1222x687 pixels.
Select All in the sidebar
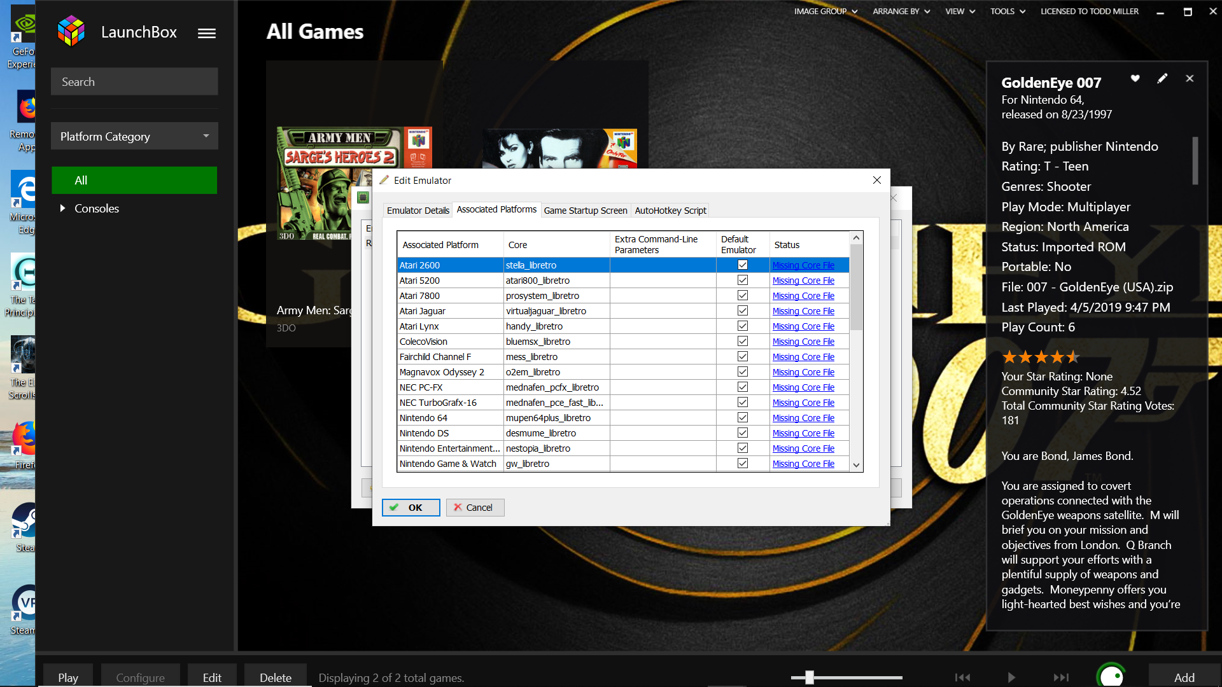click(134, 180)
